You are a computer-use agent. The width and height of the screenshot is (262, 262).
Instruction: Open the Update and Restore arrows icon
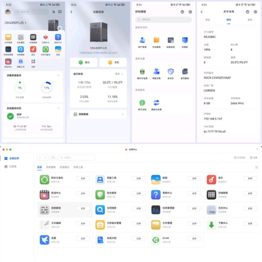156,103
